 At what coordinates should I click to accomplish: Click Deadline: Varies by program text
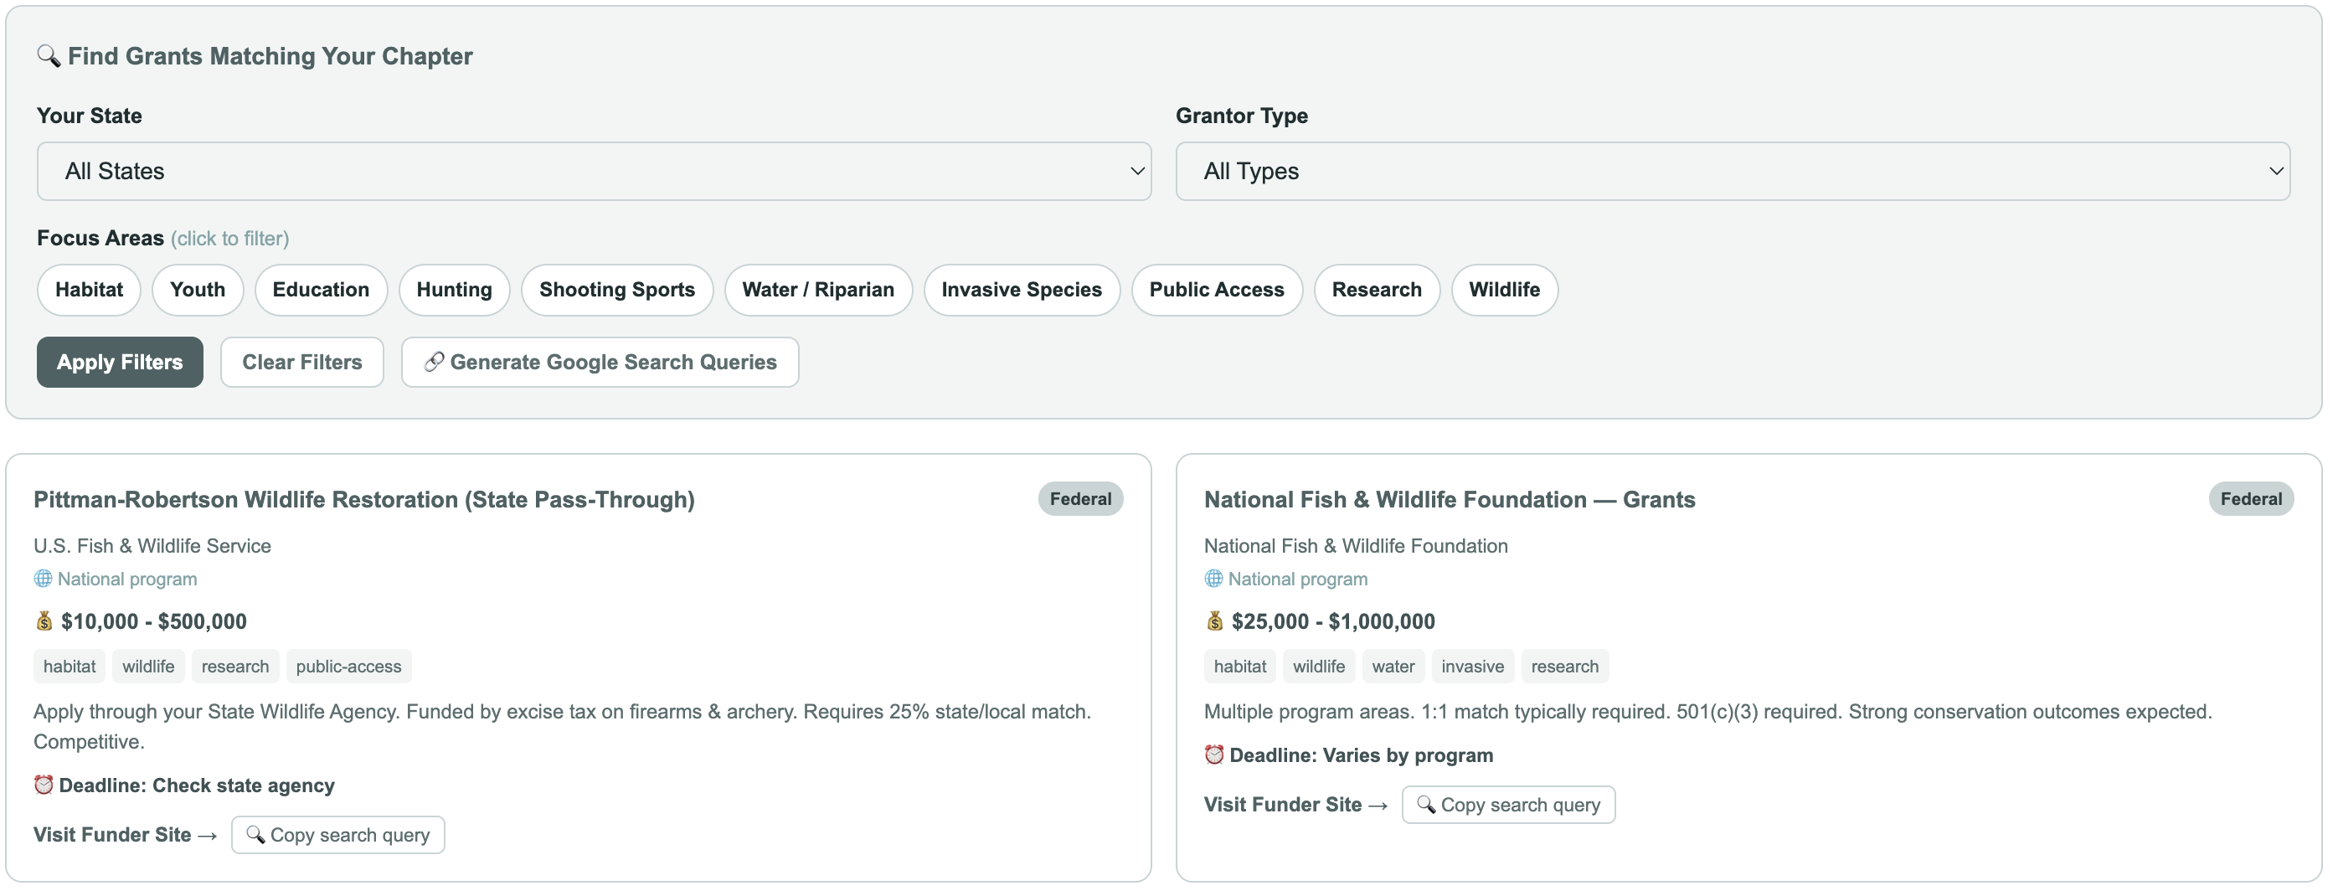[x=1362, y=755]
